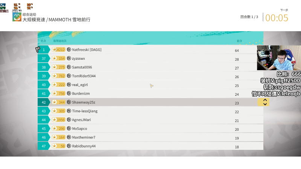
Task: Click player name Maxtheminer7
Action: click(84, 137)
